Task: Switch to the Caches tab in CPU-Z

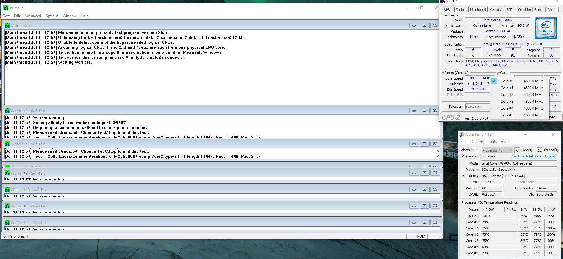Action: 461,10
